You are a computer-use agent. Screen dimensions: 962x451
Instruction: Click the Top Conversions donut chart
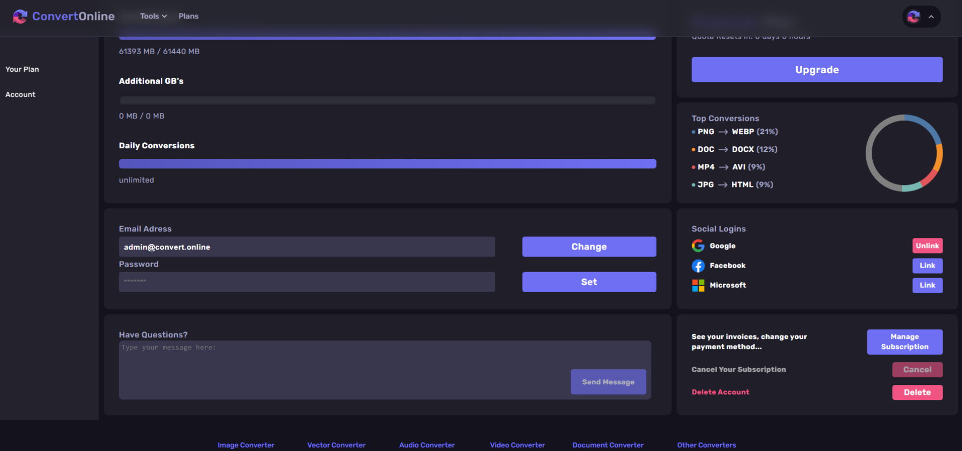point(903,153)
